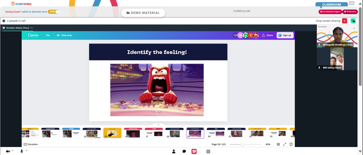Click the Canva Share button
Image resolution: width=363 pixels, height=155 pixels.
pyautogui.click(x=267, y=35)
